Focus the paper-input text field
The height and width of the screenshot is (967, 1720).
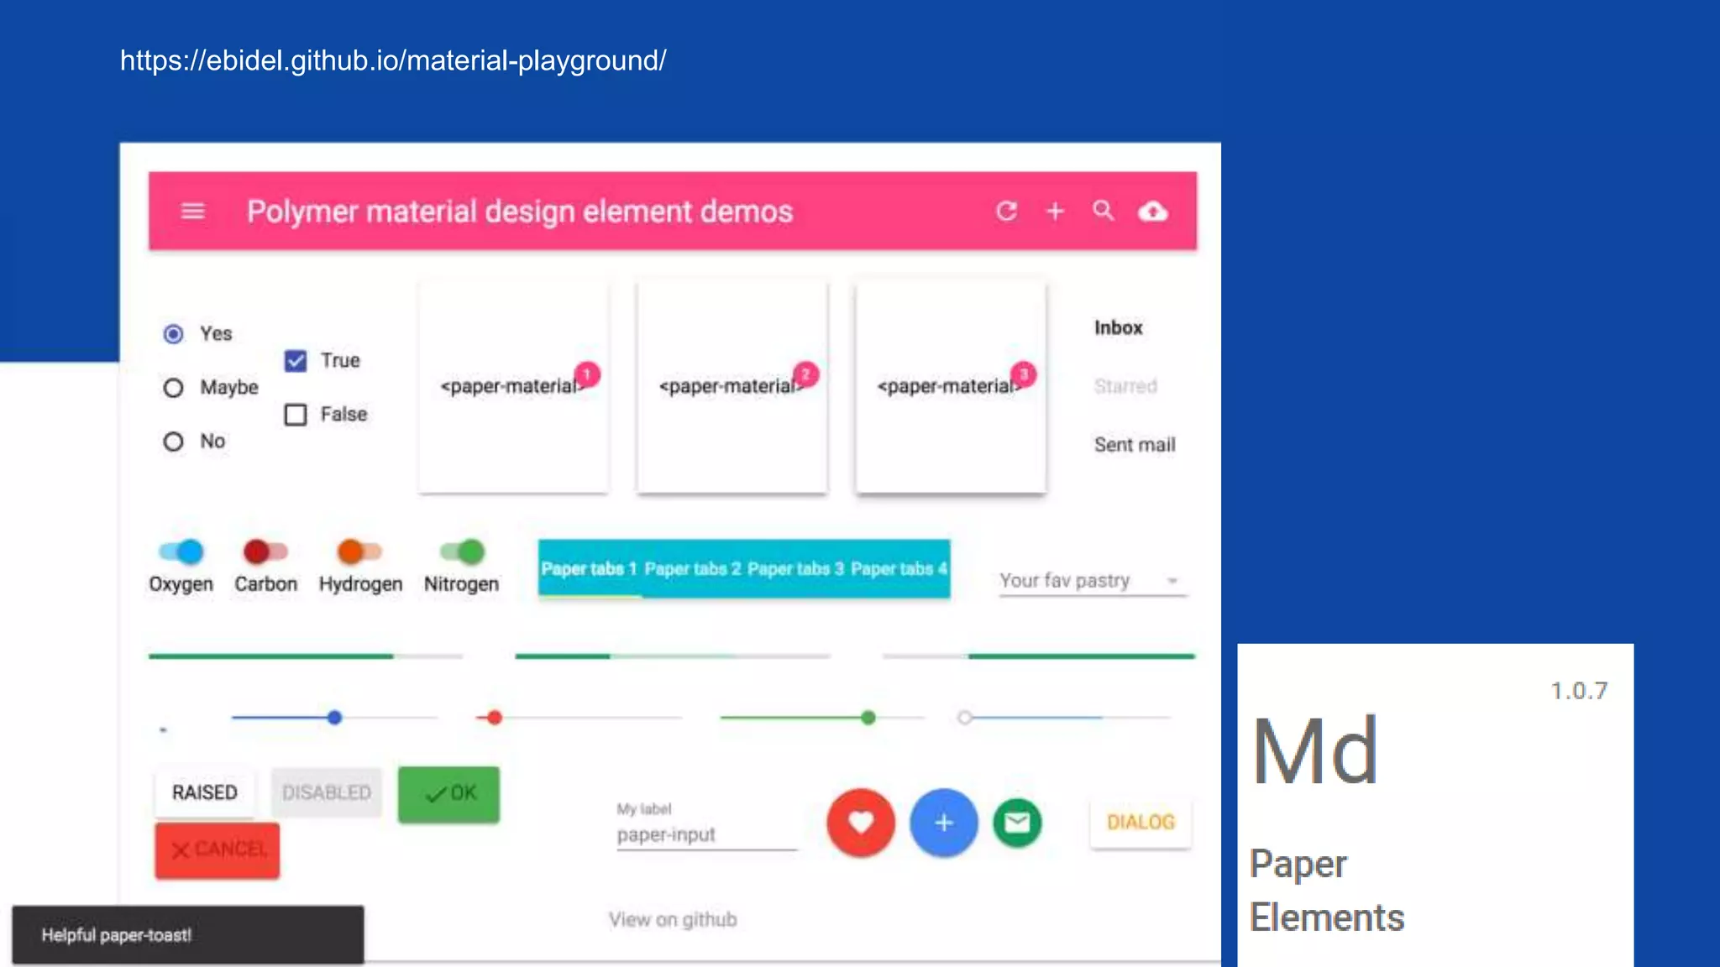pyautogui.click(x=706, y=835)
